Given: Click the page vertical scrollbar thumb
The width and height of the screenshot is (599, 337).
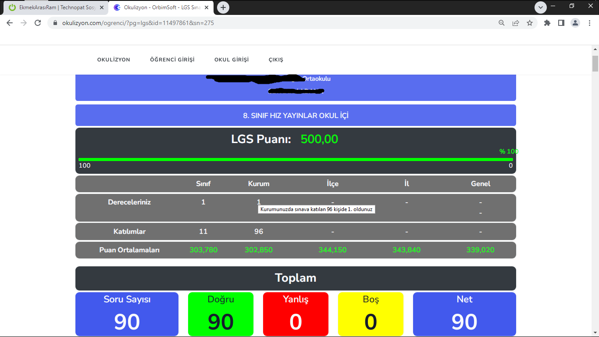Looking at the screenshot, I should click(x=595, y=64).
